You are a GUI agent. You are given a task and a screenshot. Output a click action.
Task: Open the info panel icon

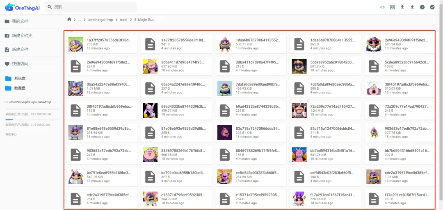[422, 7]
